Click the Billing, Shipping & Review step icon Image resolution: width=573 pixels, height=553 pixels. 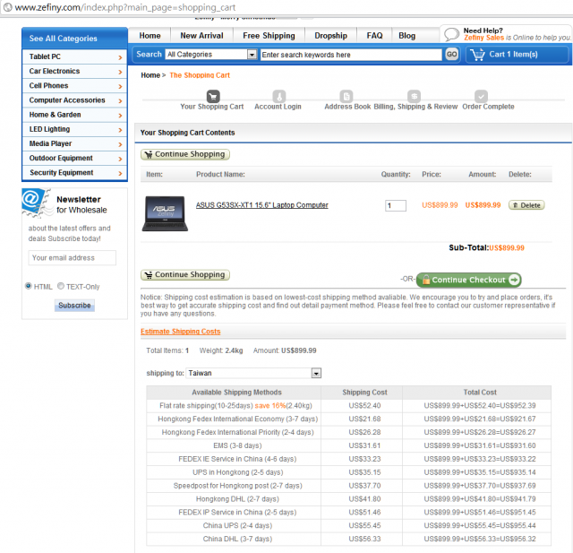point(414,96)
